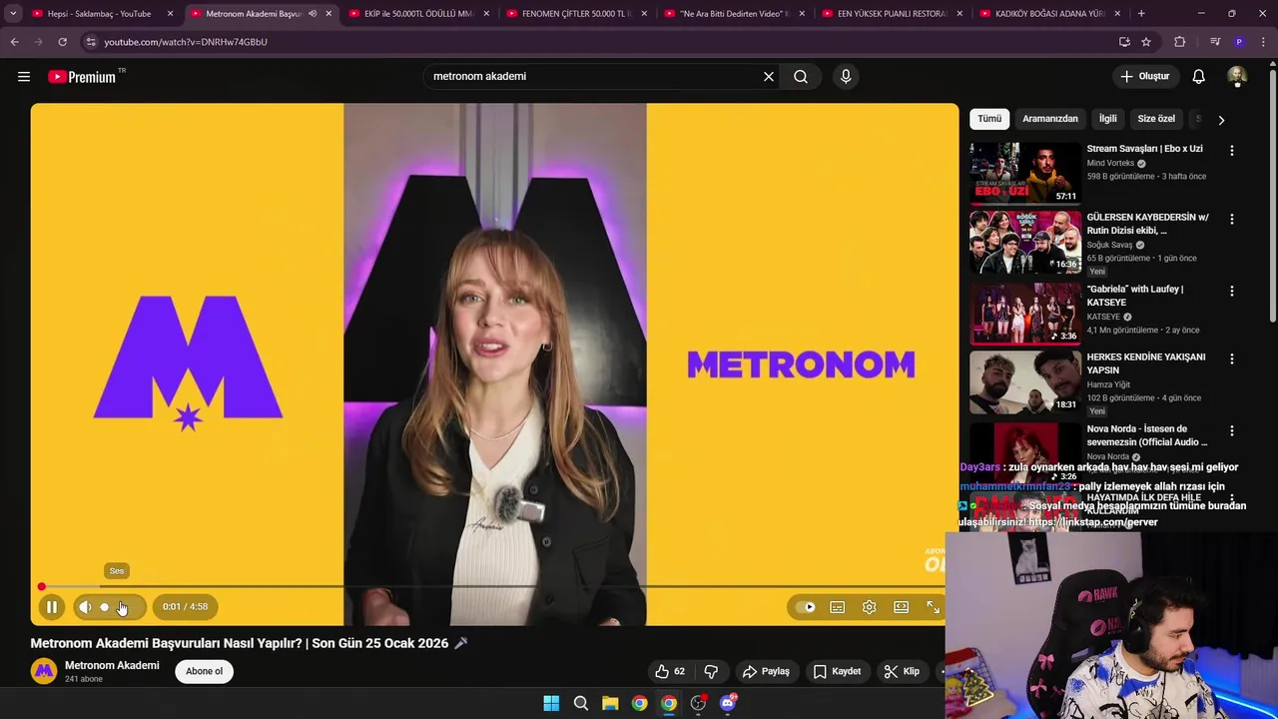
Task: Open the Chrome profile P avatar
Action: 1239,42
